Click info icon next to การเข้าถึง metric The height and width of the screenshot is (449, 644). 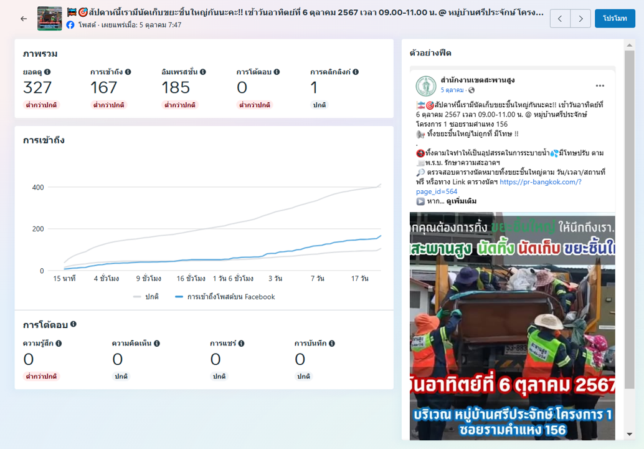[x=128, y=72]
